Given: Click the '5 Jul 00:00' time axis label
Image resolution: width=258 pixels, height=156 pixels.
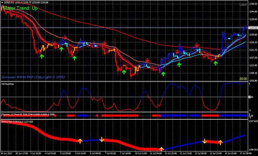Looking at the screenshot, I should tap(66, 154).
